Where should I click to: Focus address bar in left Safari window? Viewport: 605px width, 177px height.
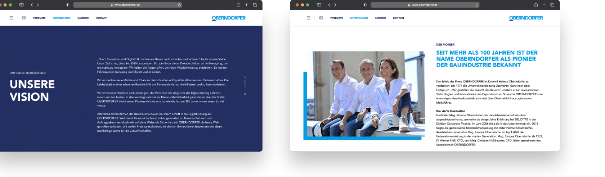[x=127, y=5]
